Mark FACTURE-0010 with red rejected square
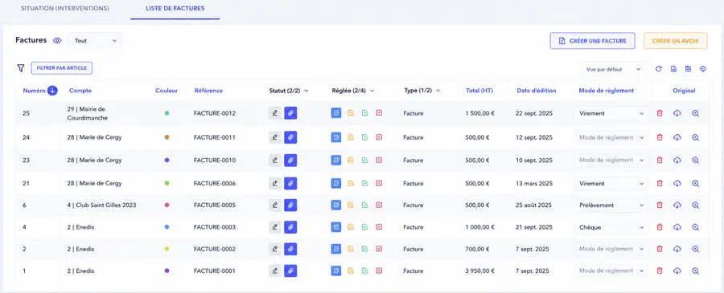This screenshot has height=293, width=724. click(x=379, y=161)
